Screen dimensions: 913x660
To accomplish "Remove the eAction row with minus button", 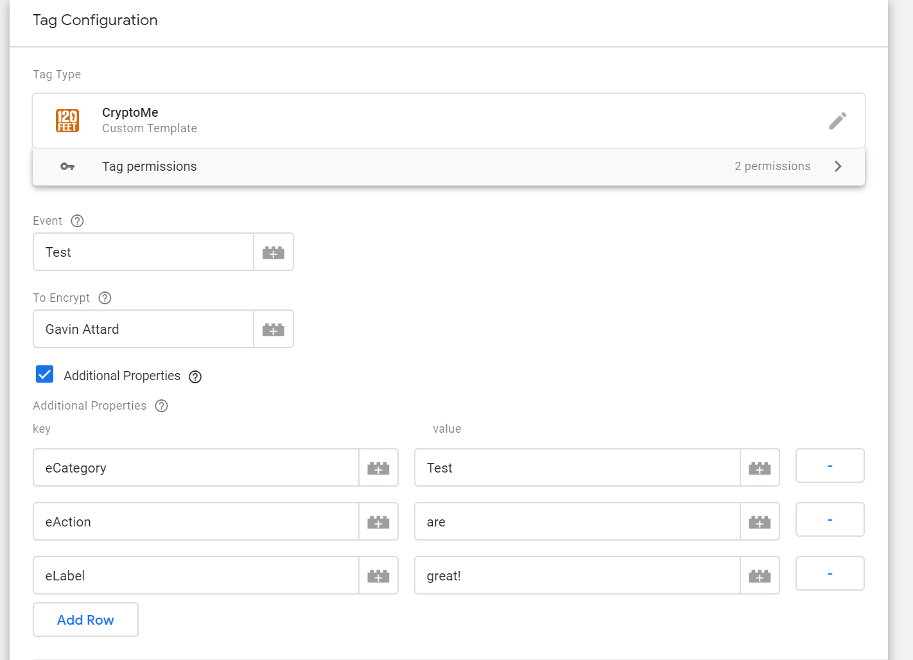I will tap(830, 519).
